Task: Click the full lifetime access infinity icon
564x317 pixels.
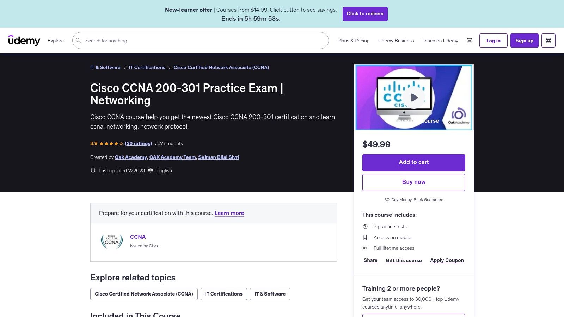Action: pos(366,248)
